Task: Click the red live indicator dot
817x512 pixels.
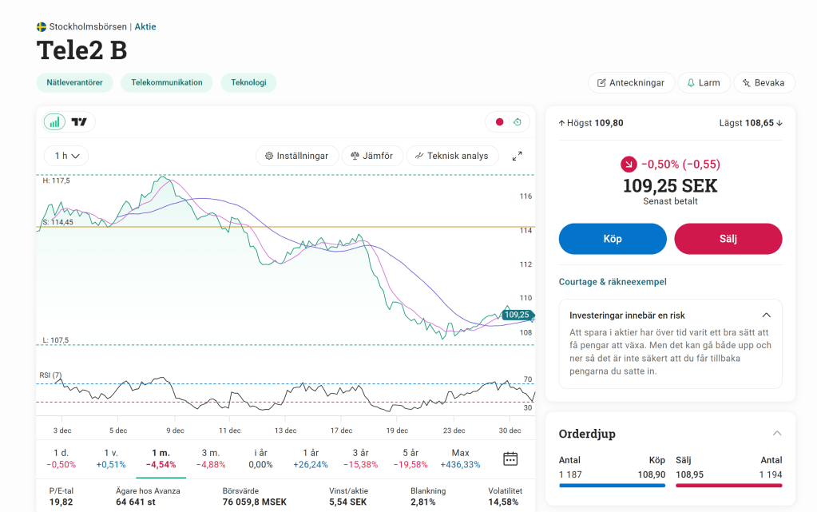Action: (x=499, y=122)
